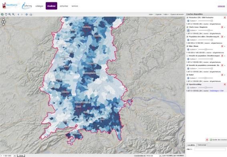Go back to previous map view arrow

[18, 14]
